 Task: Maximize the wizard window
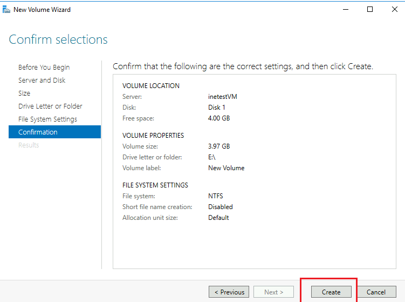(x=370, y=9)
